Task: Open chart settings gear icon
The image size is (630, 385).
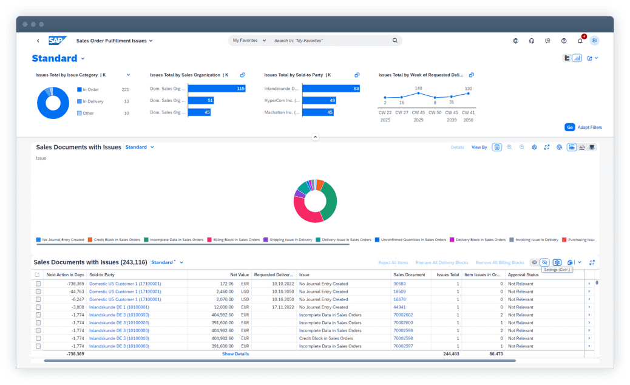Action: [x=534, y=147]
